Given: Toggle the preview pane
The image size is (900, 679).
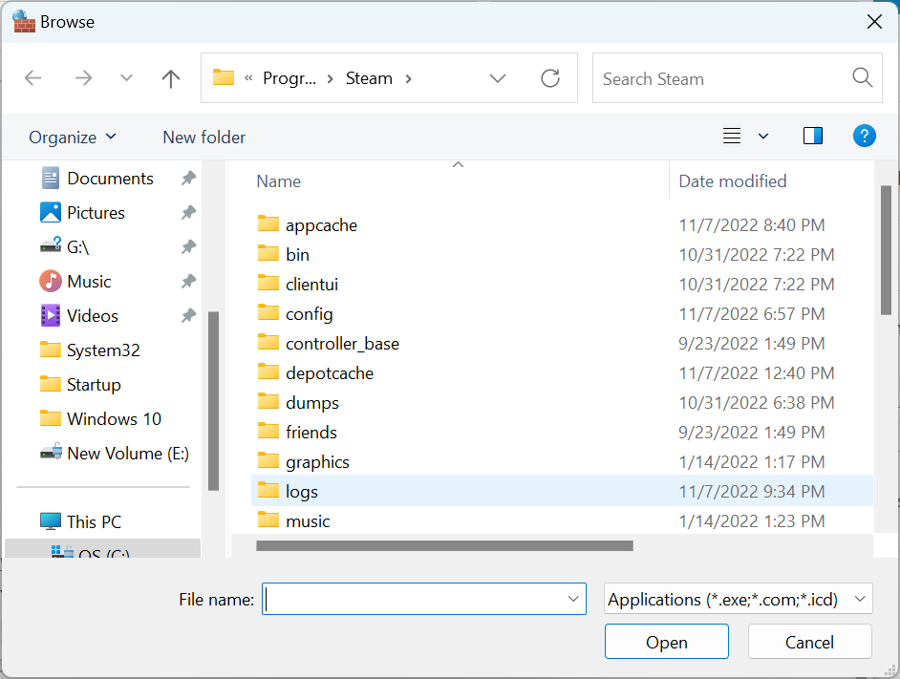Looking at the screenshot, I should tap(813, 136).
